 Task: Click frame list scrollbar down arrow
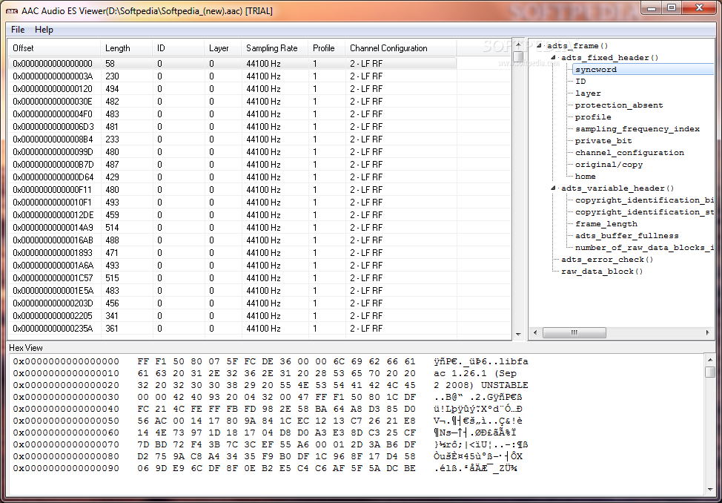tap(518, 335)
